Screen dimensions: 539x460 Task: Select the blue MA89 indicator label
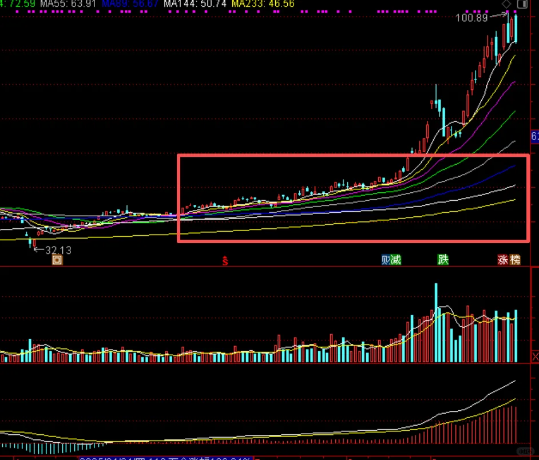[x=130, y=4]
